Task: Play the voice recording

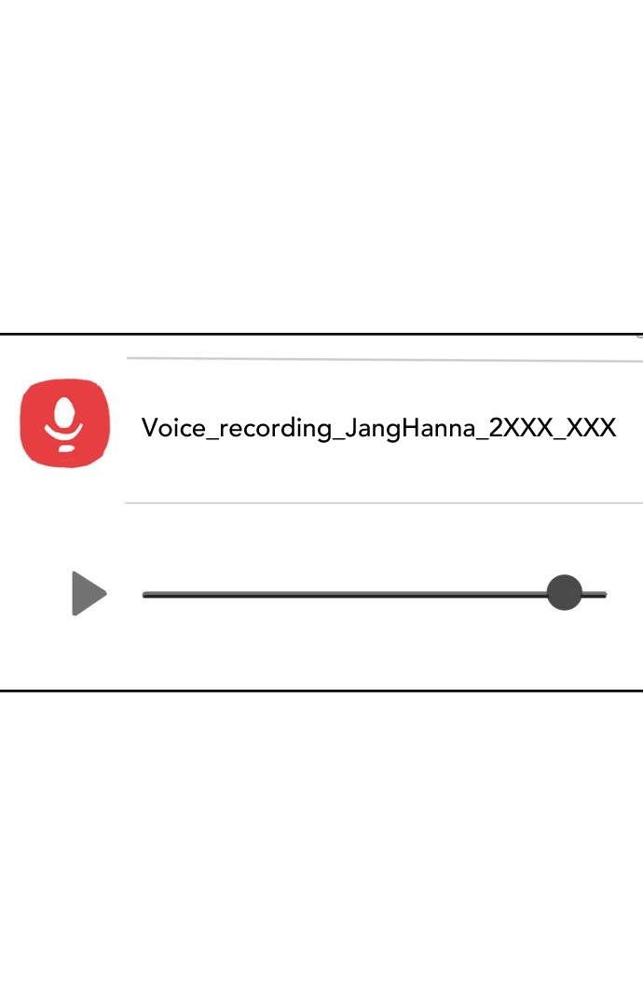Action: pyautogui.click(x=89, y=593)
